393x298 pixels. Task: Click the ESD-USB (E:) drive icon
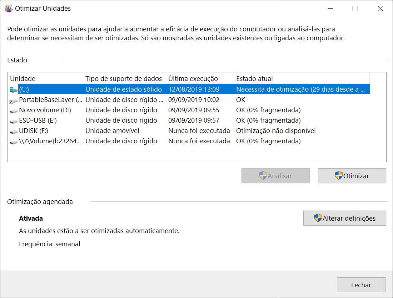[x=14, y=121]
